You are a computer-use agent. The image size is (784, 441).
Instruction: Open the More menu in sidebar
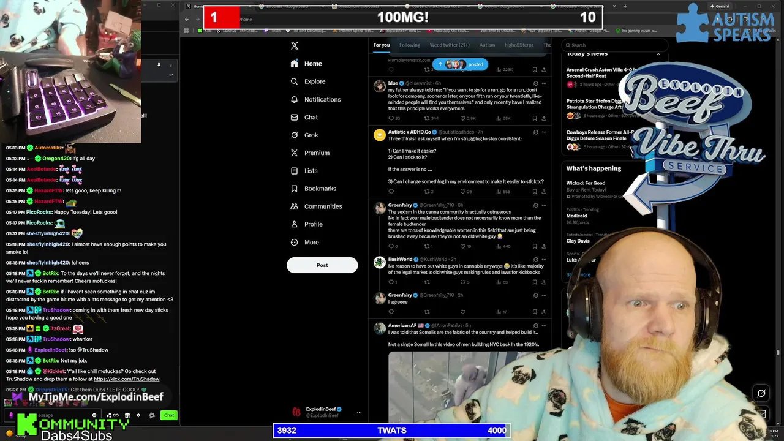point(304,242)
